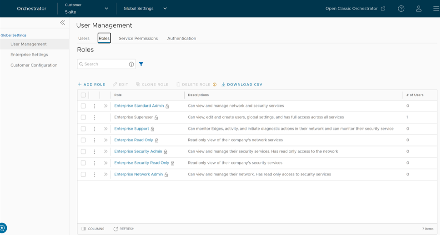Open the help question mark icon

point(401,9)
